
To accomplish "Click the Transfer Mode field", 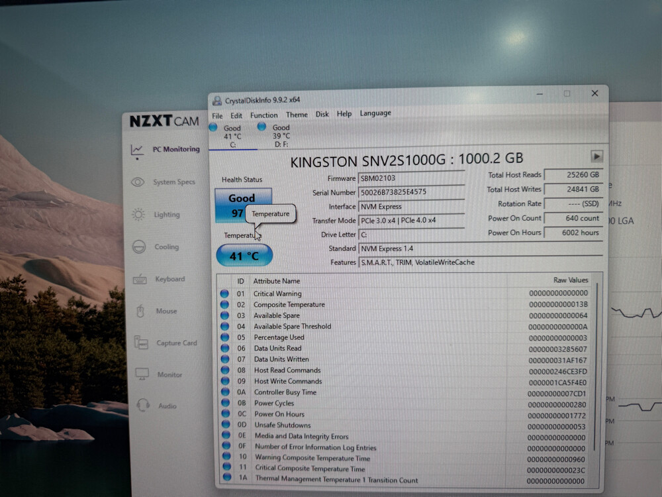I will tap(411, 220).
